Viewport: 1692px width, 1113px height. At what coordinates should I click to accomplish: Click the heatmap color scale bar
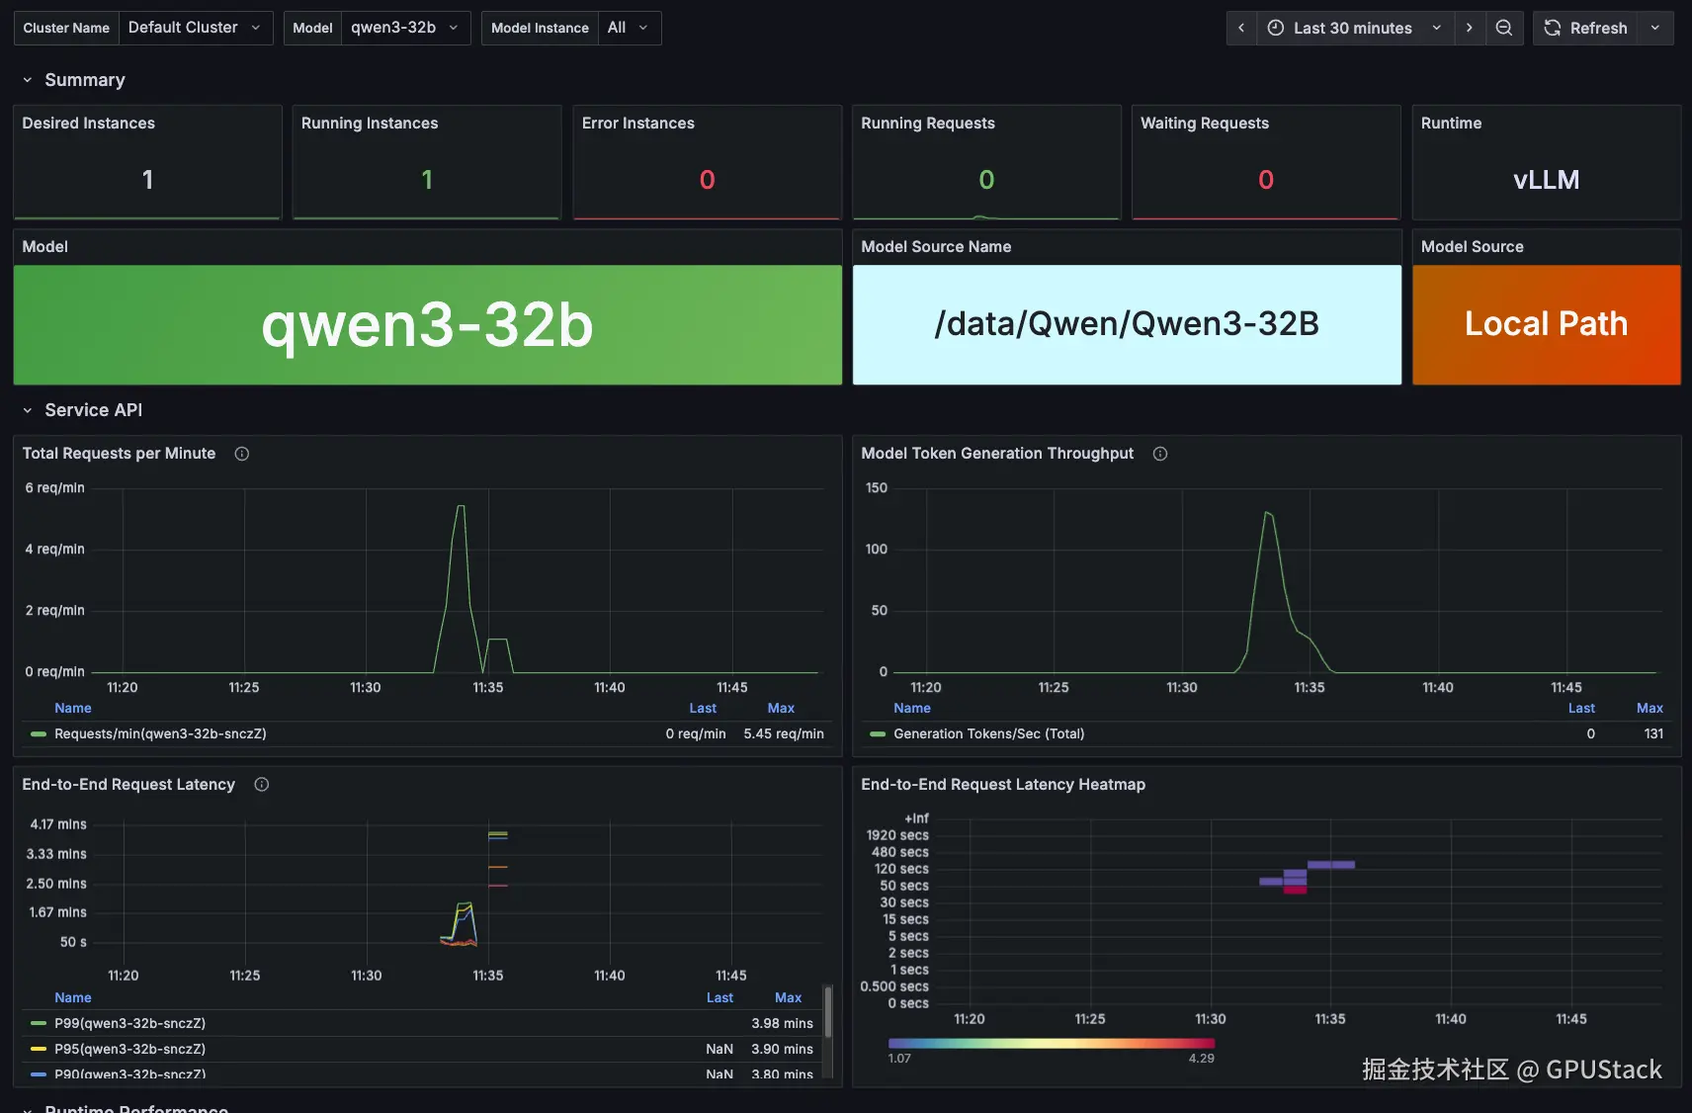coord(1052,1043)
